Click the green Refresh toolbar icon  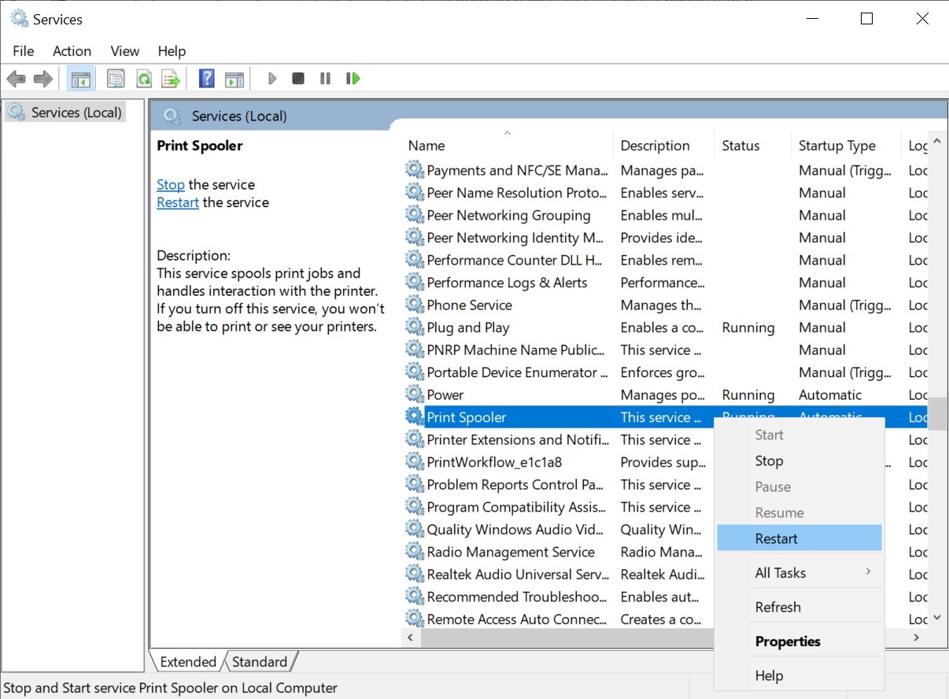(143, 79)
